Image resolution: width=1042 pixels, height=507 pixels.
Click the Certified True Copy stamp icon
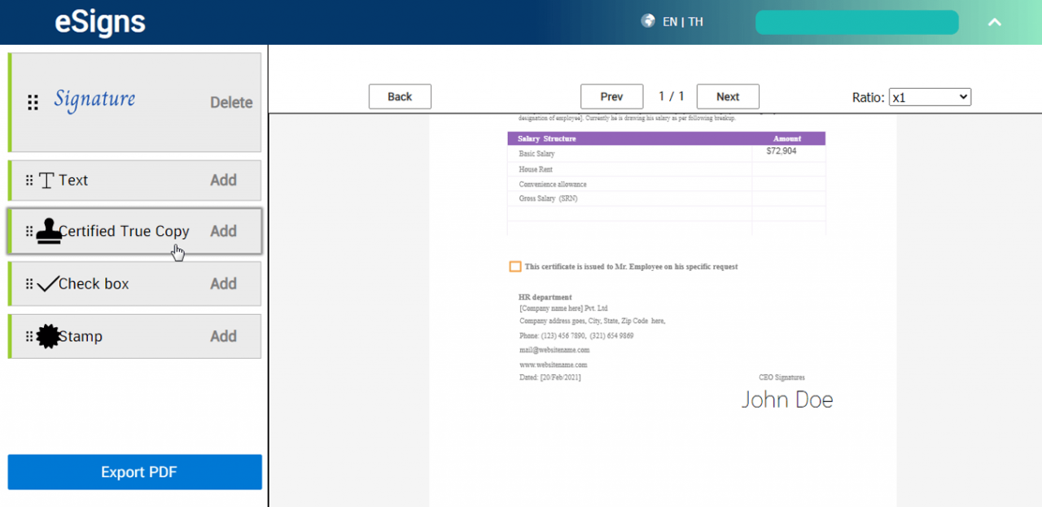point(46,231)
